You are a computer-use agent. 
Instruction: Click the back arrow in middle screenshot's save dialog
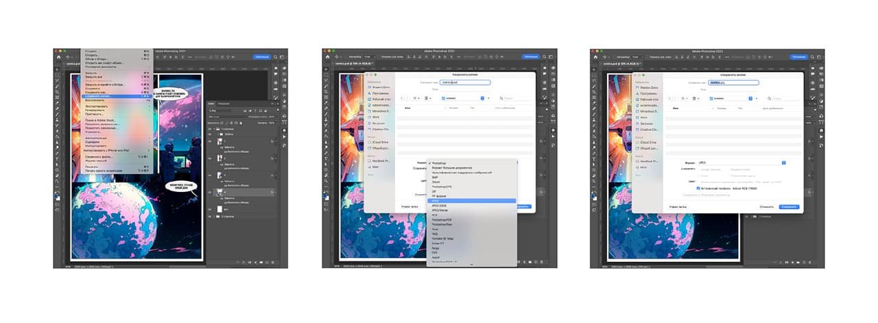(x=403, y=98)
